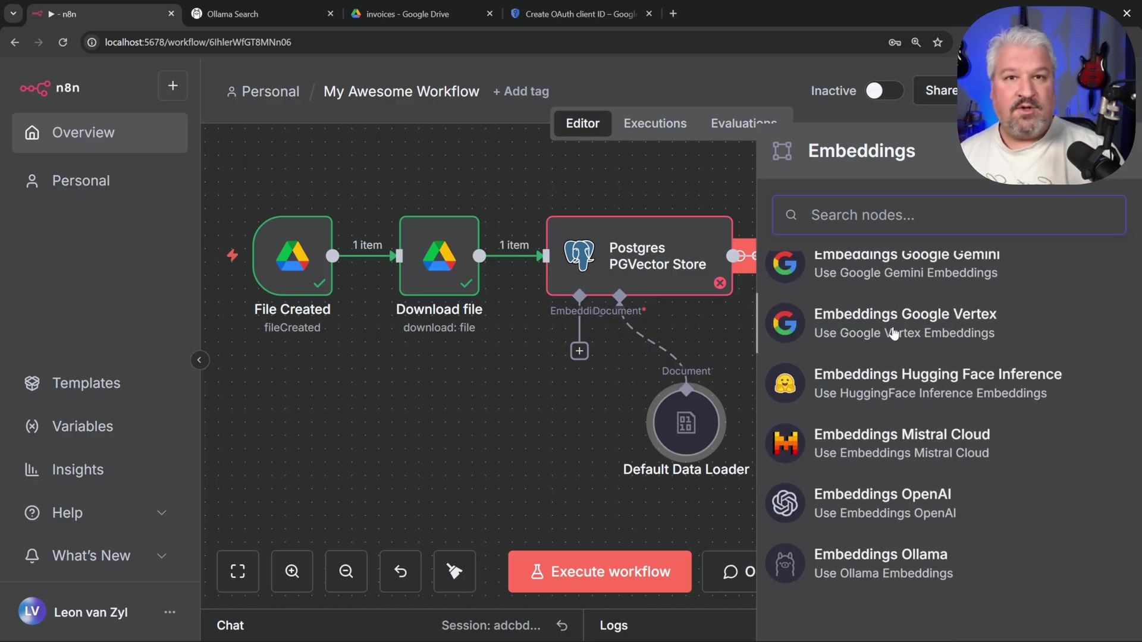Screen dimensions: 1142x642
Task: Open the Templates sidebar item
Action: 86,383
